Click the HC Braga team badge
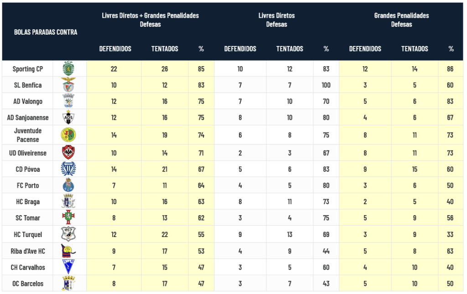The image size is (467, 294). (68, 201)
